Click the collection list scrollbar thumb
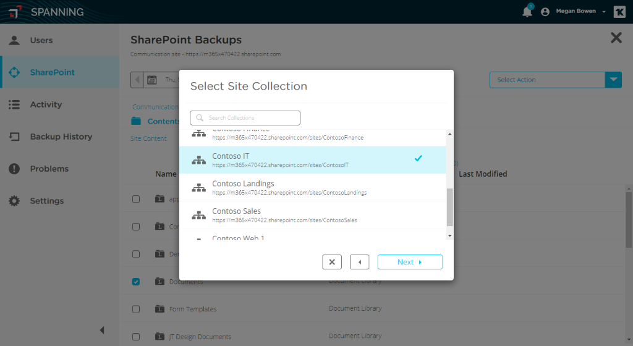 pyautogui.click(x=450, y=207)
